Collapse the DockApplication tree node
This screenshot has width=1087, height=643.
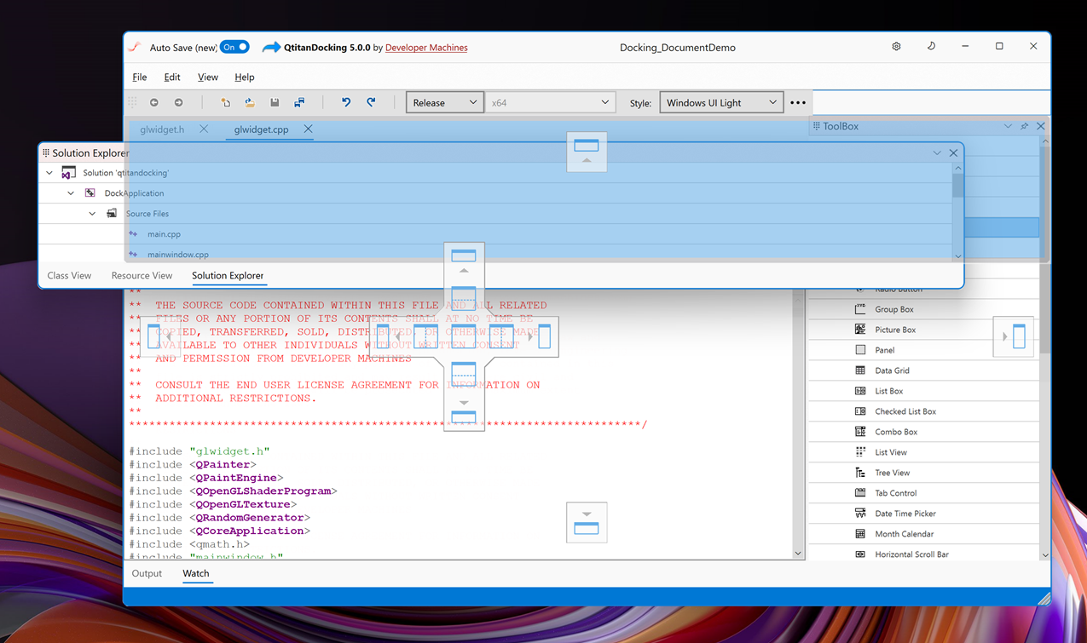pyautogui.click(x=71, y=193)
